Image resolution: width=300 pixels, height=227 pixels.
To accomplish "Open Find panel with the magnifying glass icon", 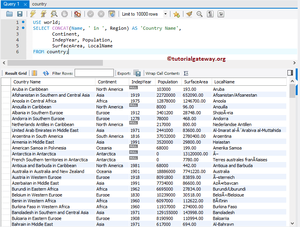I will click(x=199, y=14).
